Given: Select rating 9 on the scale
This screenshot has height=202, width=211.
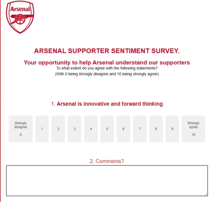Looking at the screenshot, I should coord(172,129).
